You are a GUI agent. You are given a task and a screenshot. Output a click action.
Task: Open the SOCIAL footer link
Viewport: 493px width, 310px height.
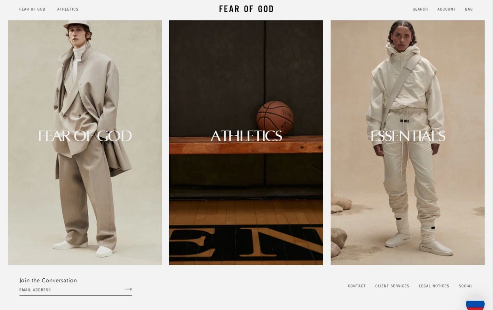coord(465,286)
